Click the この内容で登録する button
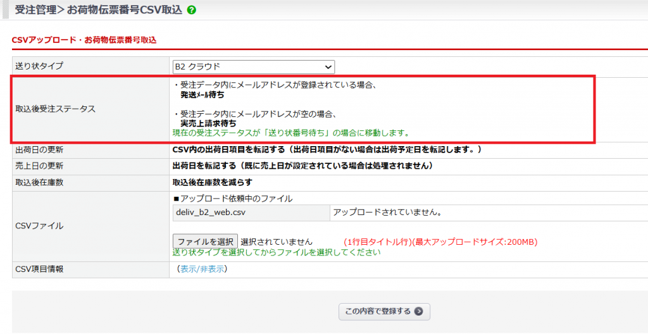Image resolution: width=648 pixels, height=334 pixels. (x=384, y=312)
